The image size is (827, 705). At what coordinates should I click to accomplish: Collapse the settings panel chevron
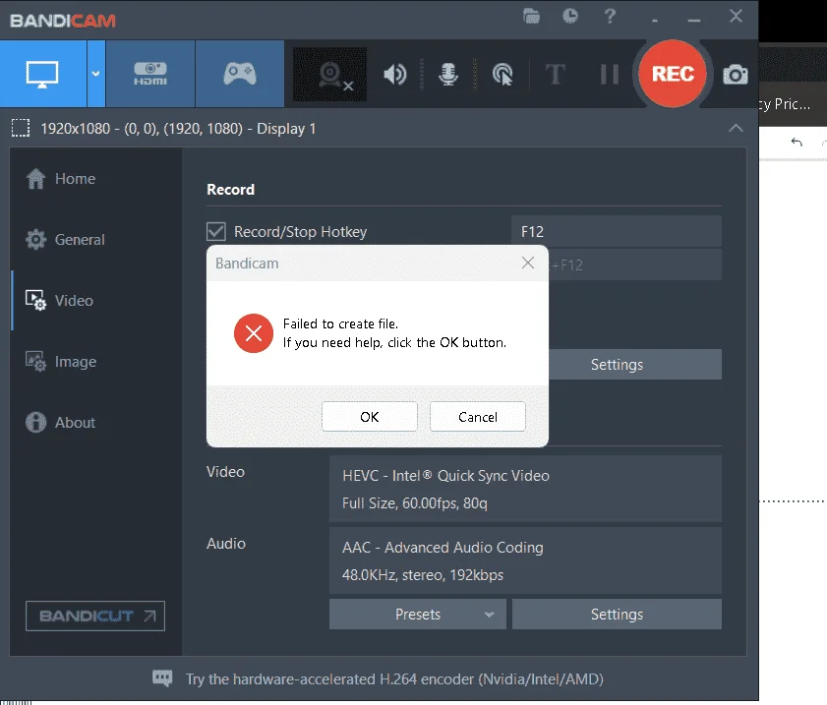(736, 128)
